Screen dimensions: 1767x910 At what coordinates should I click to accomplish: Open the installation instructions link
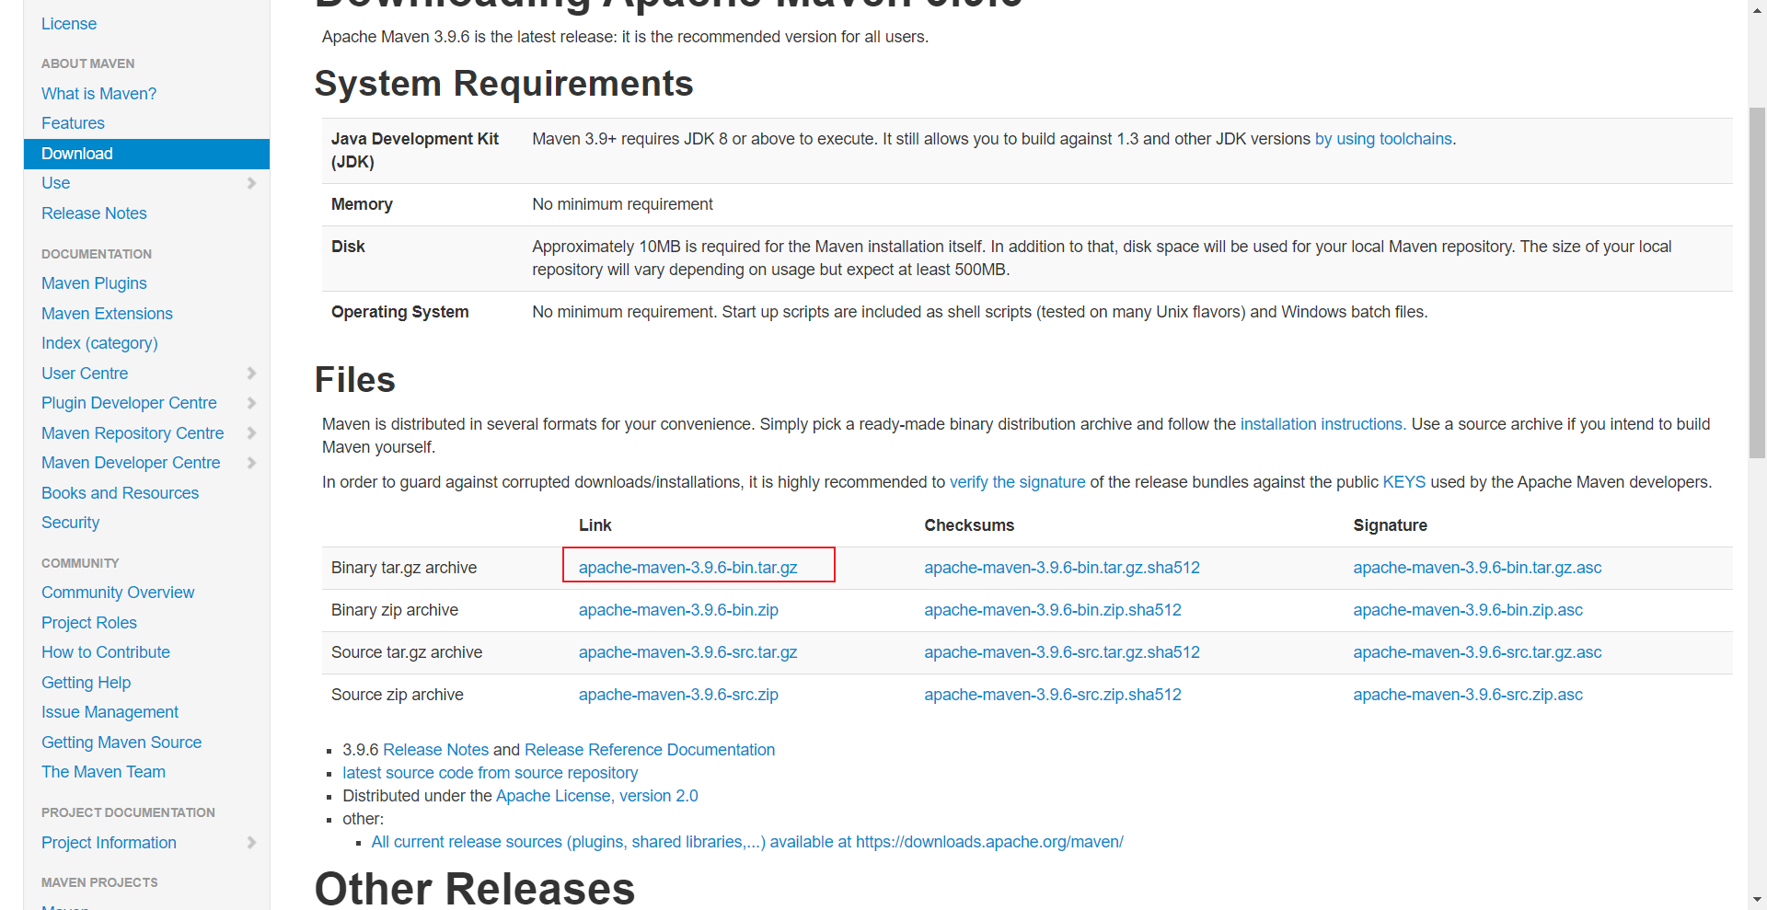(x=1321, y=424)
